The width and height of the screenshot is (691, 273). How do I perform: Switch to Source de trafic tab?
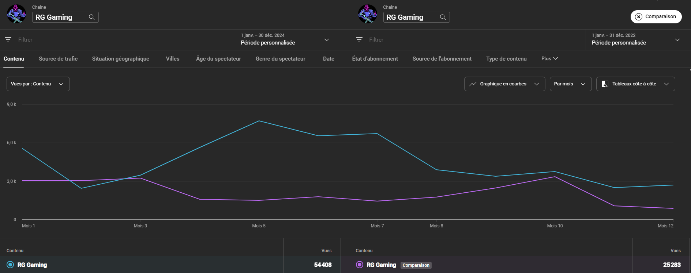pyautogui.click(x=58, y=59)
